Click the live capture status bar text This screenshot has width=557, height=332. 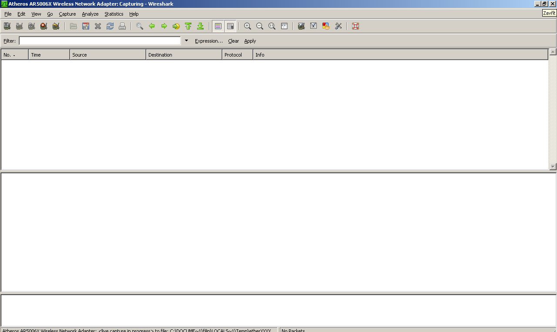coord(137,330)
